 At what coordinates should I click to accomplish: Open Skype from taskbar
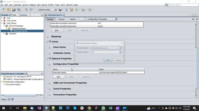75,108
